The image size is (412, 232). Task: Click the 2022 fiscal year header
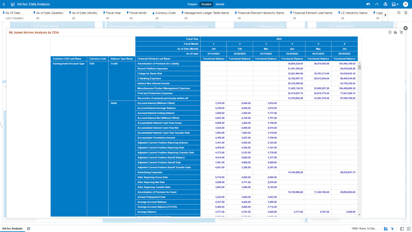[x=279, y=39]
